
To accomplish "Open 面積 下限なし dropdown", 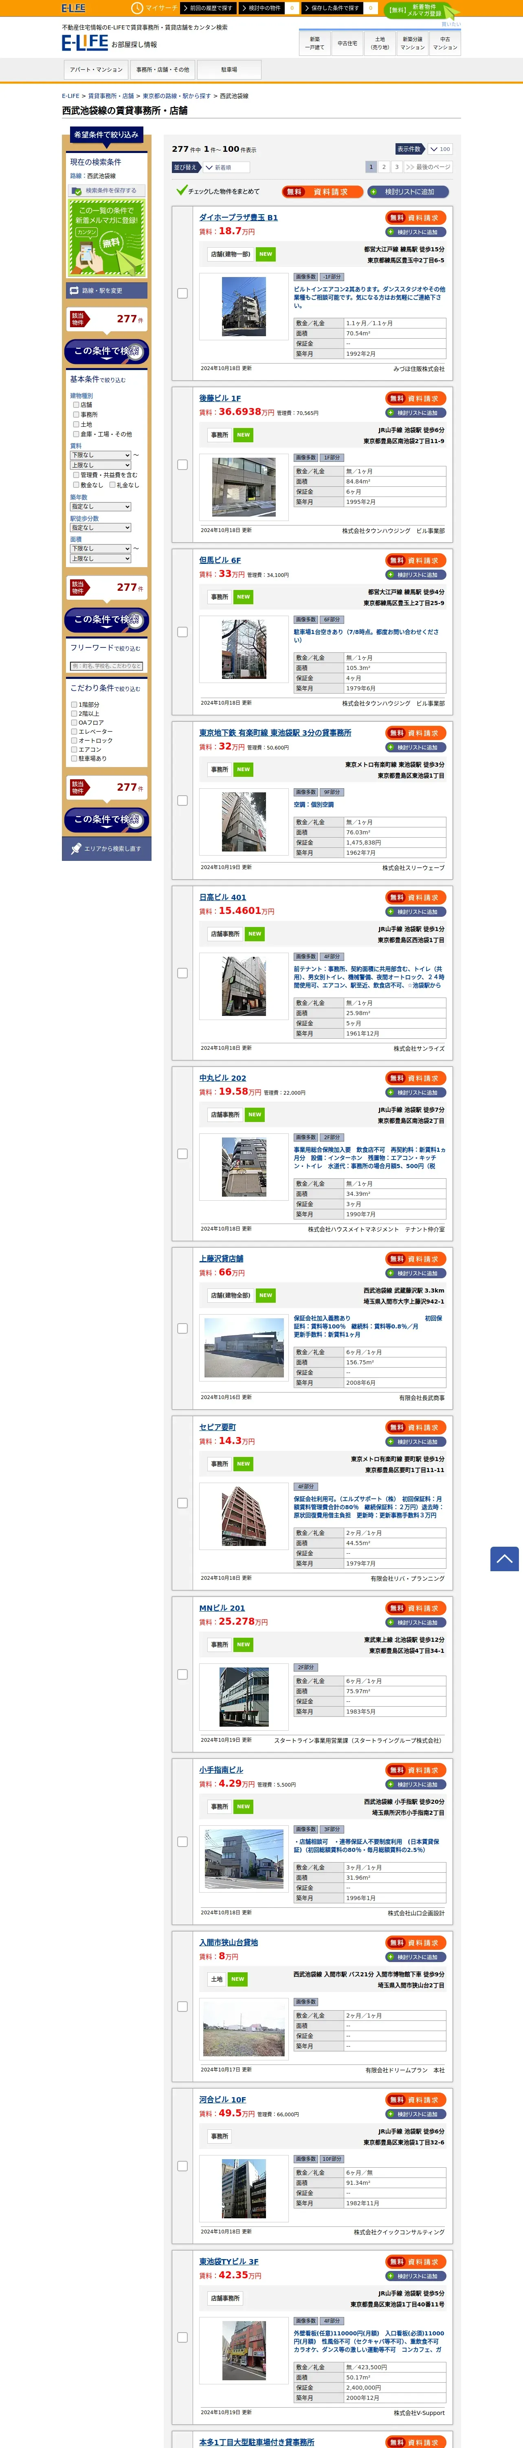I will [x=101, y=548].
